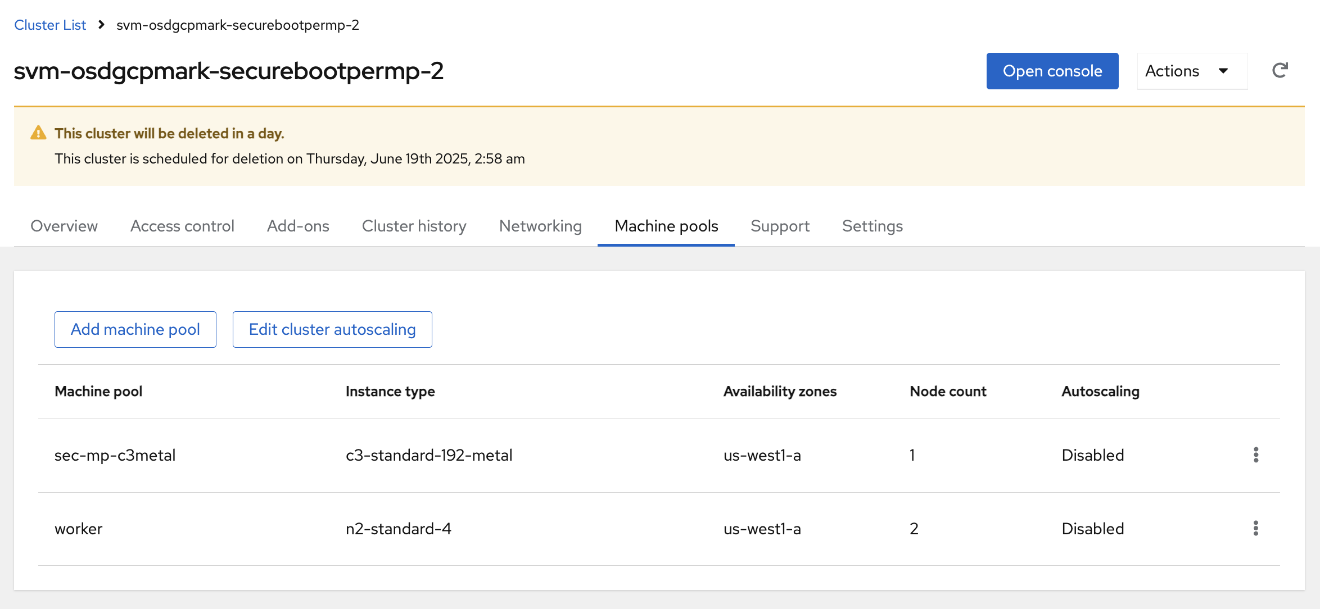Select the Machine pools tab
Viewport: 1320px width, 609px height.
click(666, 226)
